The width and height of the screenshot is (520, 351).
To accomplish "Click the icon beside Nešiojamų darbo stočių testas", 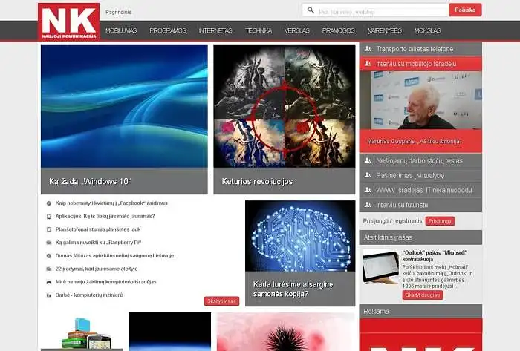I will 368,160.
